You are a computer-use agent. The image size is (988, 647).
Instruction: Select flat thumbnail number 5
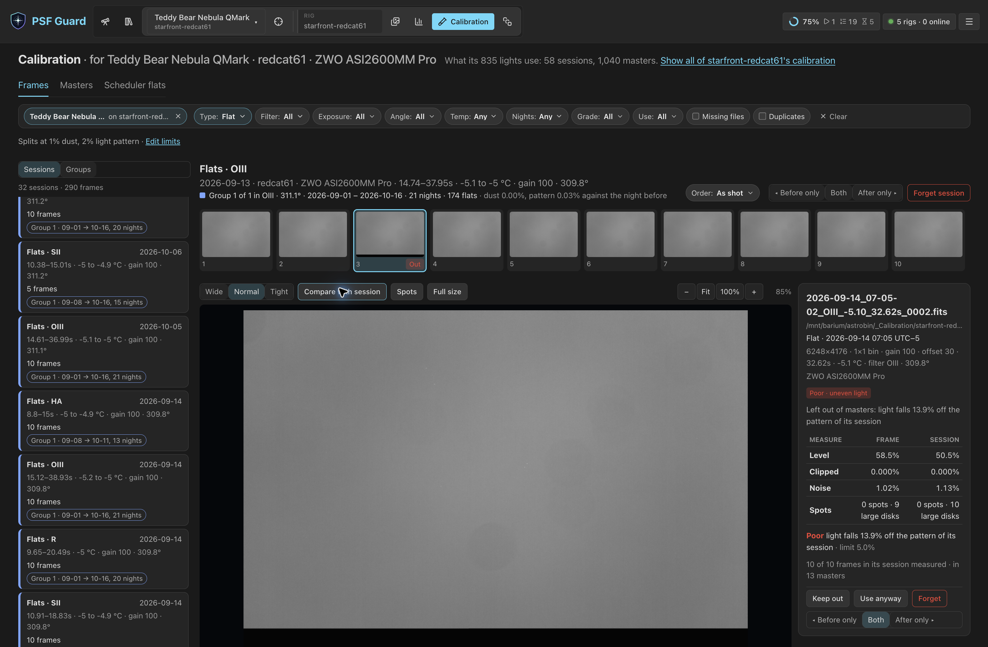point(543,240)
